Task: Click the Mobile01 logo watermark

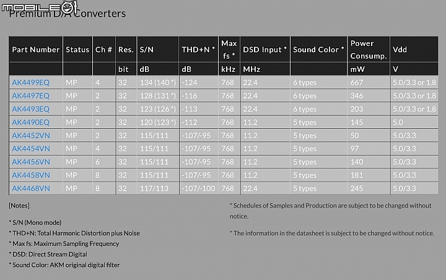Action: click(41, 7)
